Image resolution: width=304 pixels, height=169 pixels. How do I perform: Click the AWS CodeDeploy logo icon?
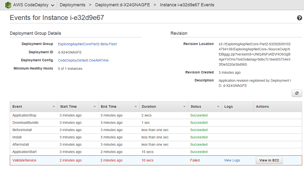point(8,5)
